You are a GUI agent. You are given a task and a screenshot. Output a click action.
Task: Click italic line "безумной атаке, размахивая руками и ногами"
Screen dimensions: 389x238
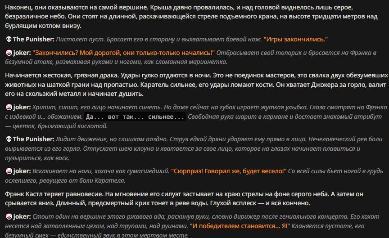pyautogui.click(x=73, y=62)
